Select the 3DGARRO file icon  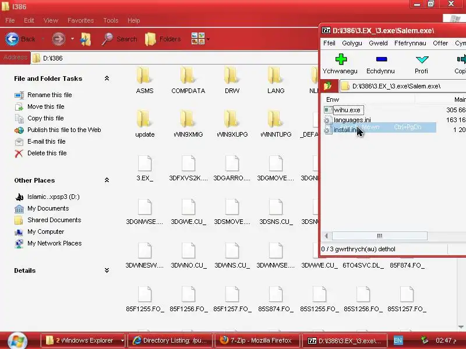point(232,163)
